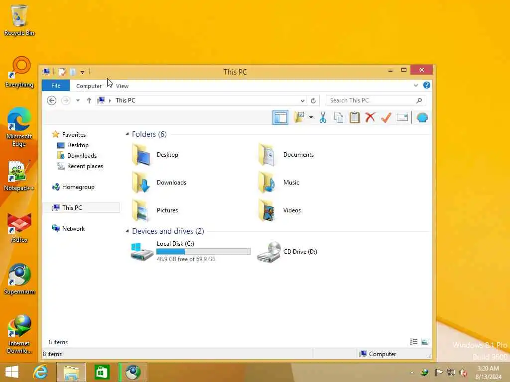
Task: Click File Explorer taskbar button
Action: coord(71,372)
